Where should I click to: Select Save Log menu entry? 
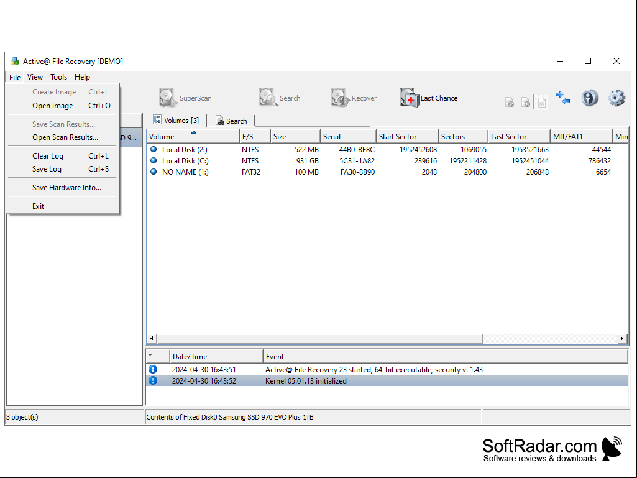point(63,168)
